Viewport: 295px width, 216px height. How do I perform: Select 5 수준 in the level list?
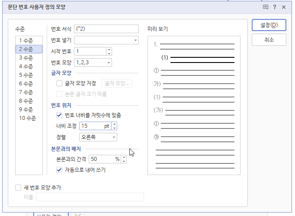coord(29,75)
